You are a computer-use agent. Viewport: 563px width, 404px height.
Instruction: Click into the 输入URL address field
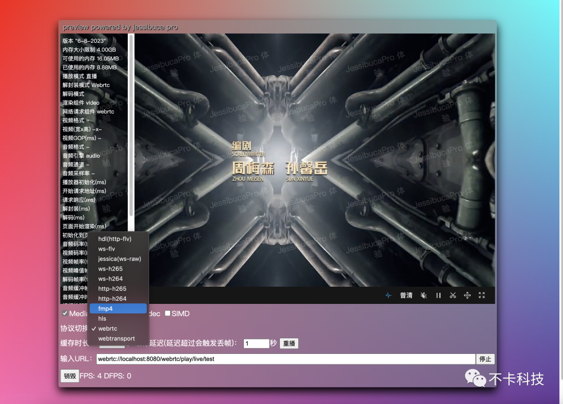286,359
